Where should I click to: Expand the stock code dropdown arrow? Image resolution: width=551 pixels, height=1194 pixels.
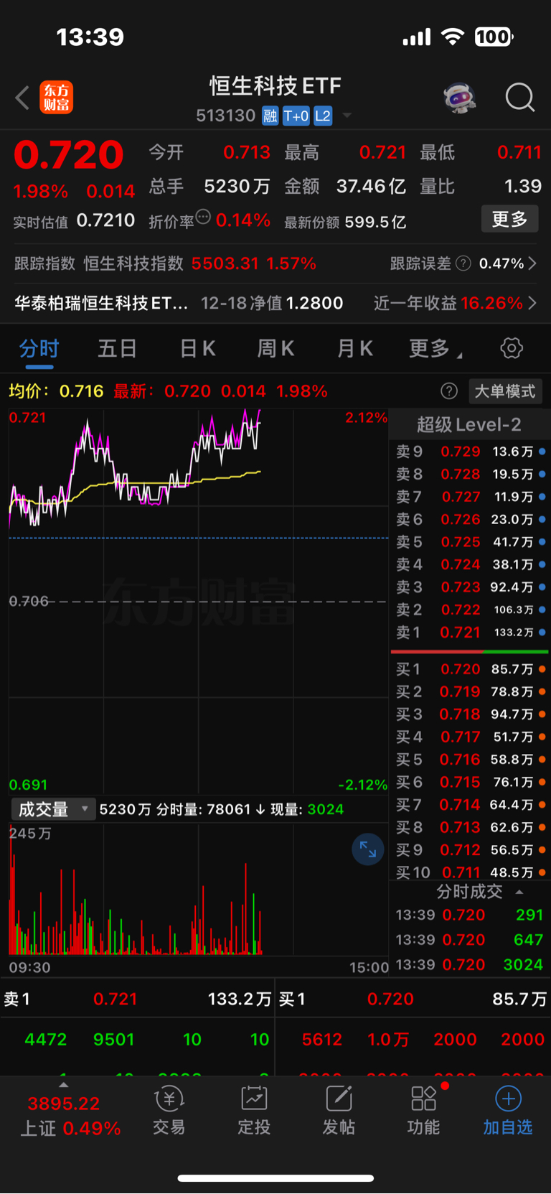click(347, 116)
